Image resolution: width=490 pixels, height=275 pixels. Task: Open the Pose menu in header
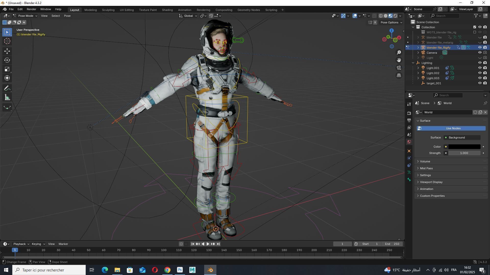point(67,16)
